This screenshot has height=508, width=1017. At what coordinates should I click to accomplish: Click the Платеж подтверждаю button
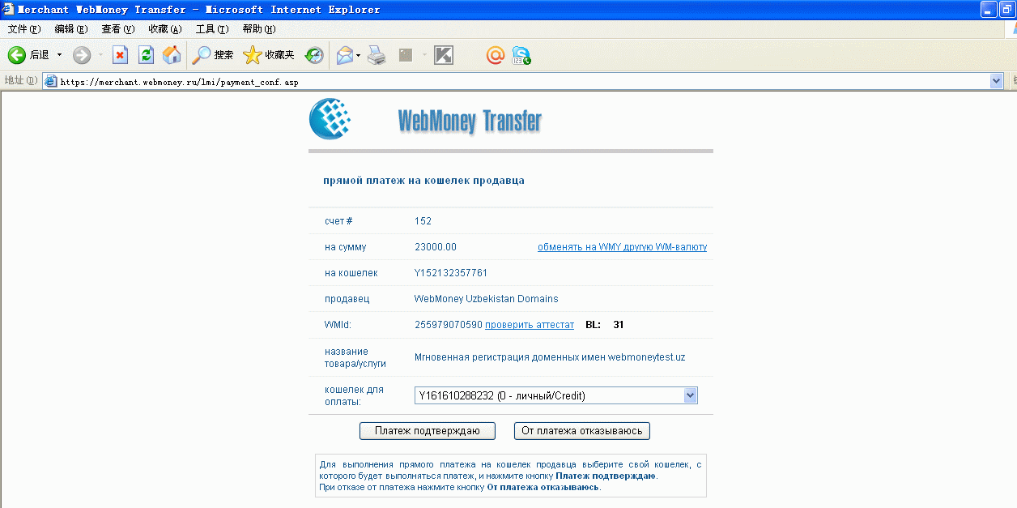tap(427, 431)
